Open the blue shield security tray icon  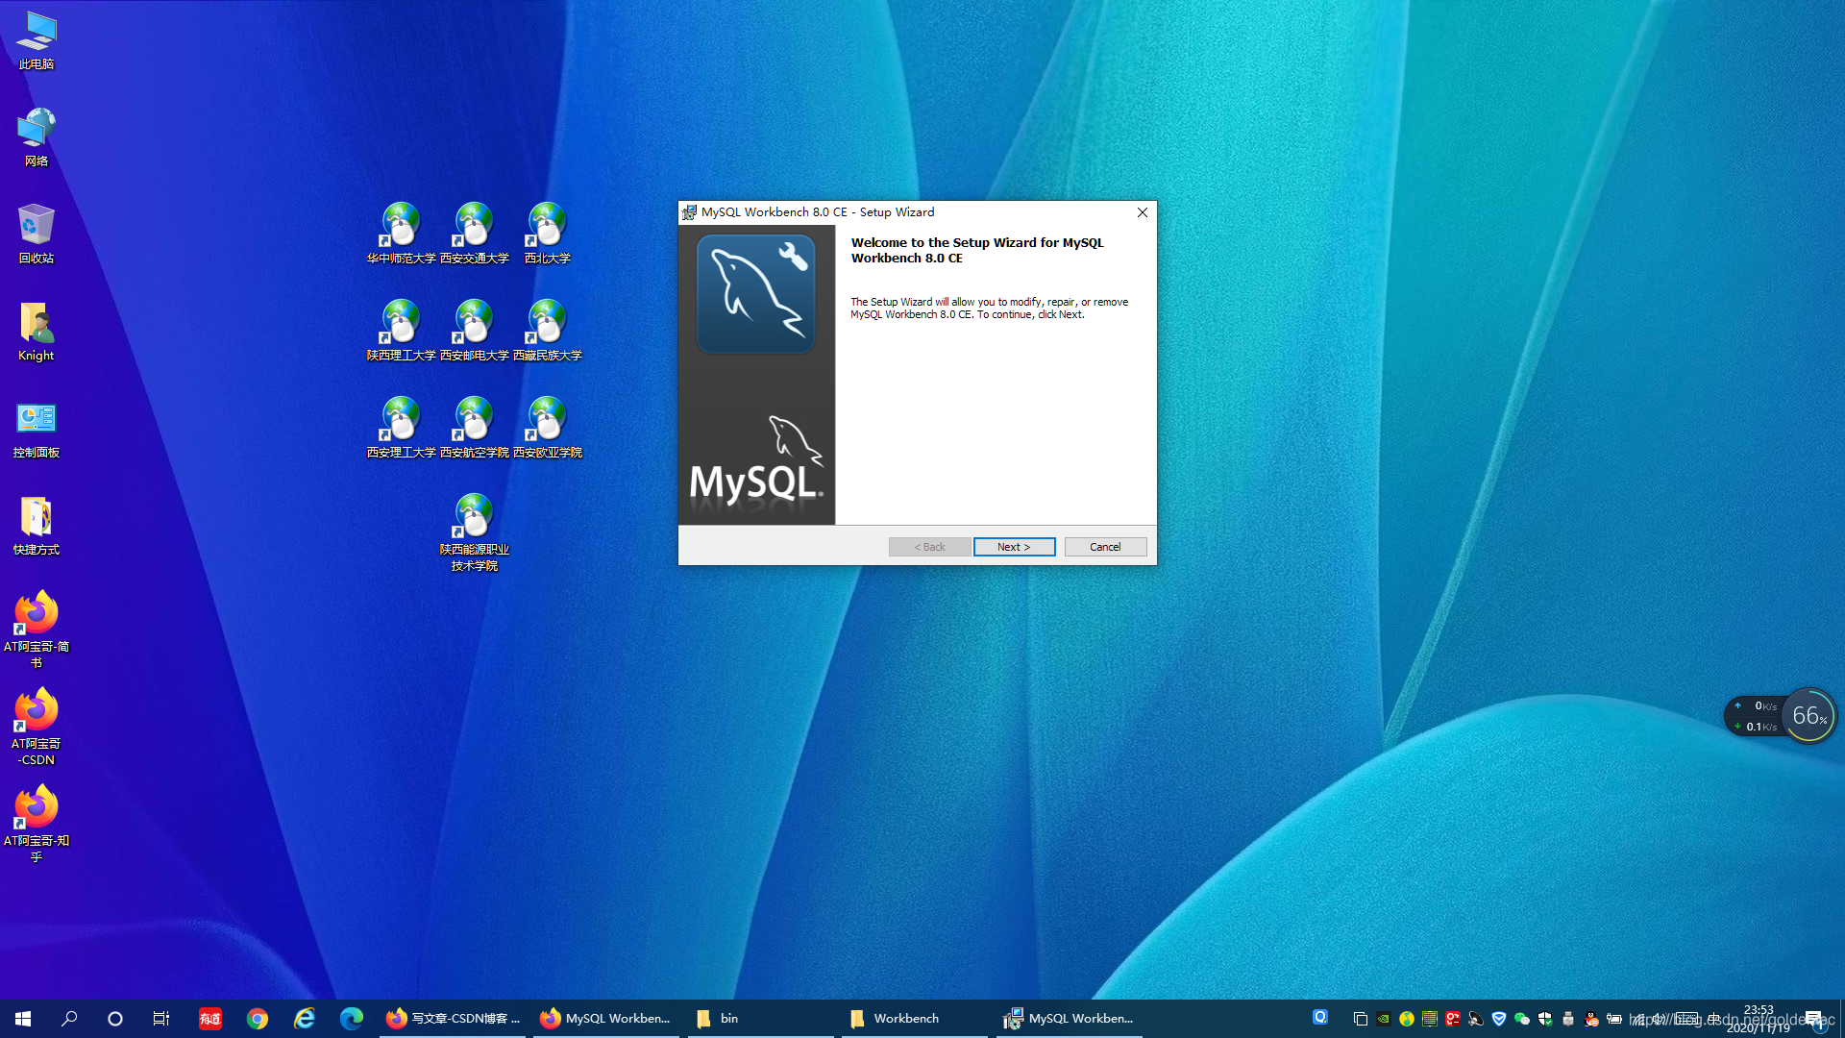pyautogui.click(x=1499, y=1019)
